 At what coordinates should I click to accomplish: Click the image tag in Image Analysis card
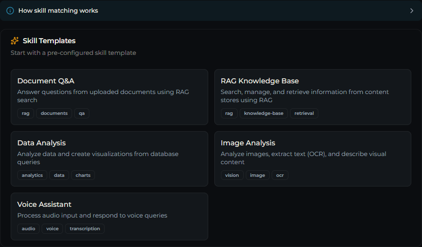(257, 175)
